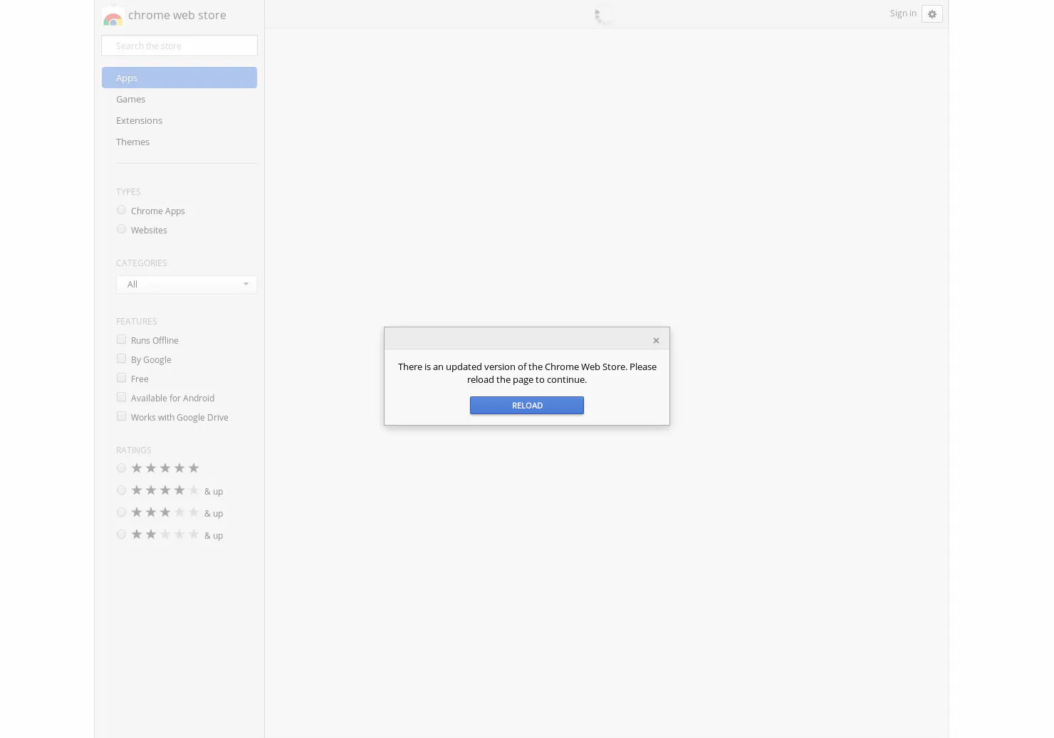Select the Chrome Apps type radio
Image resolution: width=1054 pixels, height=738 pixels.
point(121,210)
